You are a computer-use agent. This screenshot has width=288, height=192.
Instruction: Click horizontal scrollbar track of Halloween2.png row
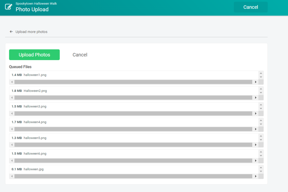133,98
